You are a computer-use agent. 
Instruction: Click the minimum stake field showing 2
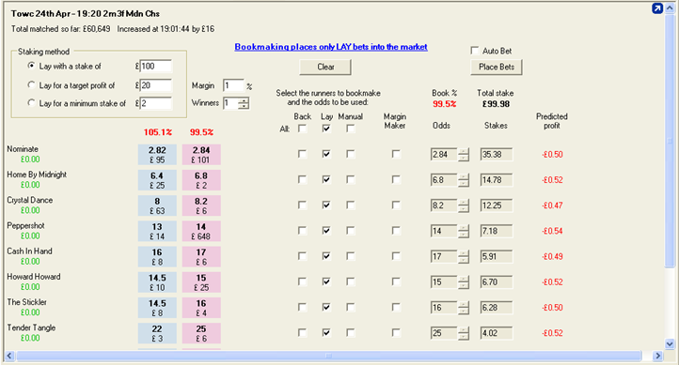pyautogui.click(x=155, y=103)
